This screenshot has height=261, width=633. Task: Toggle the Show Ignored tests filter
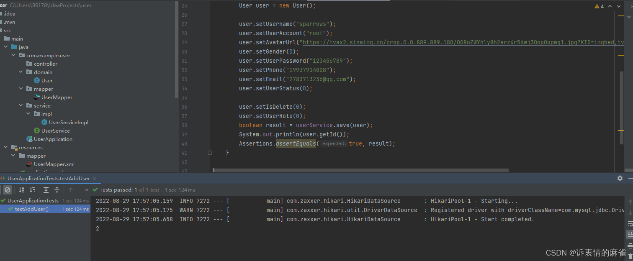coord(7,189)
